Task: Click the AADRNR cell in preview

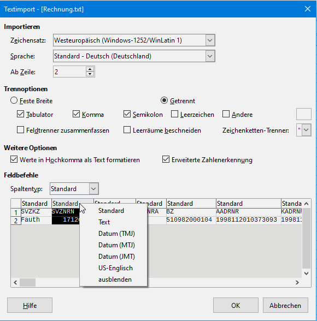Action: point(249,211)
